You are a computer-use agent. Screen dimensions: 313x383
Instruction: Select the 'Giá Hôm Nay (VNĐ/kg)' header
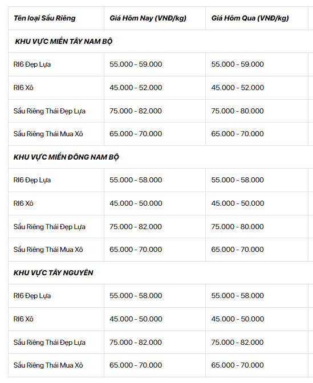pos(148,18)
